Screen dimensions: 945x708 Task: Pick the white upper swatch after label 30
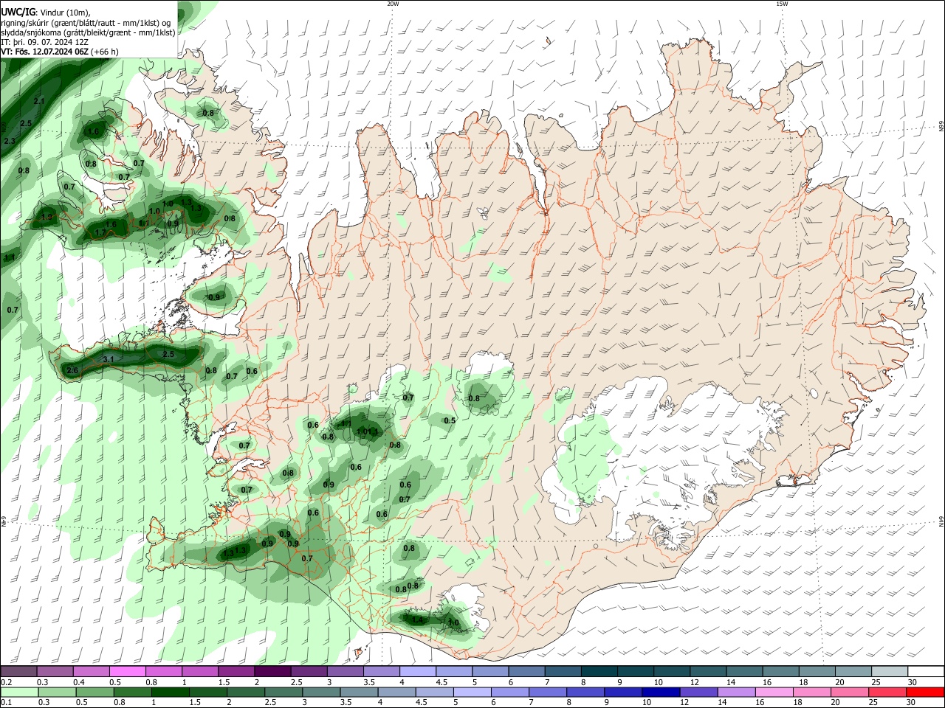click(926, 671)
